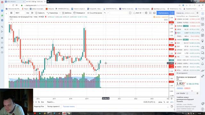This screenshot has width=205, height=115.
Task: Take a chart snapshot with camera icon
Action: tap(154, 13)
